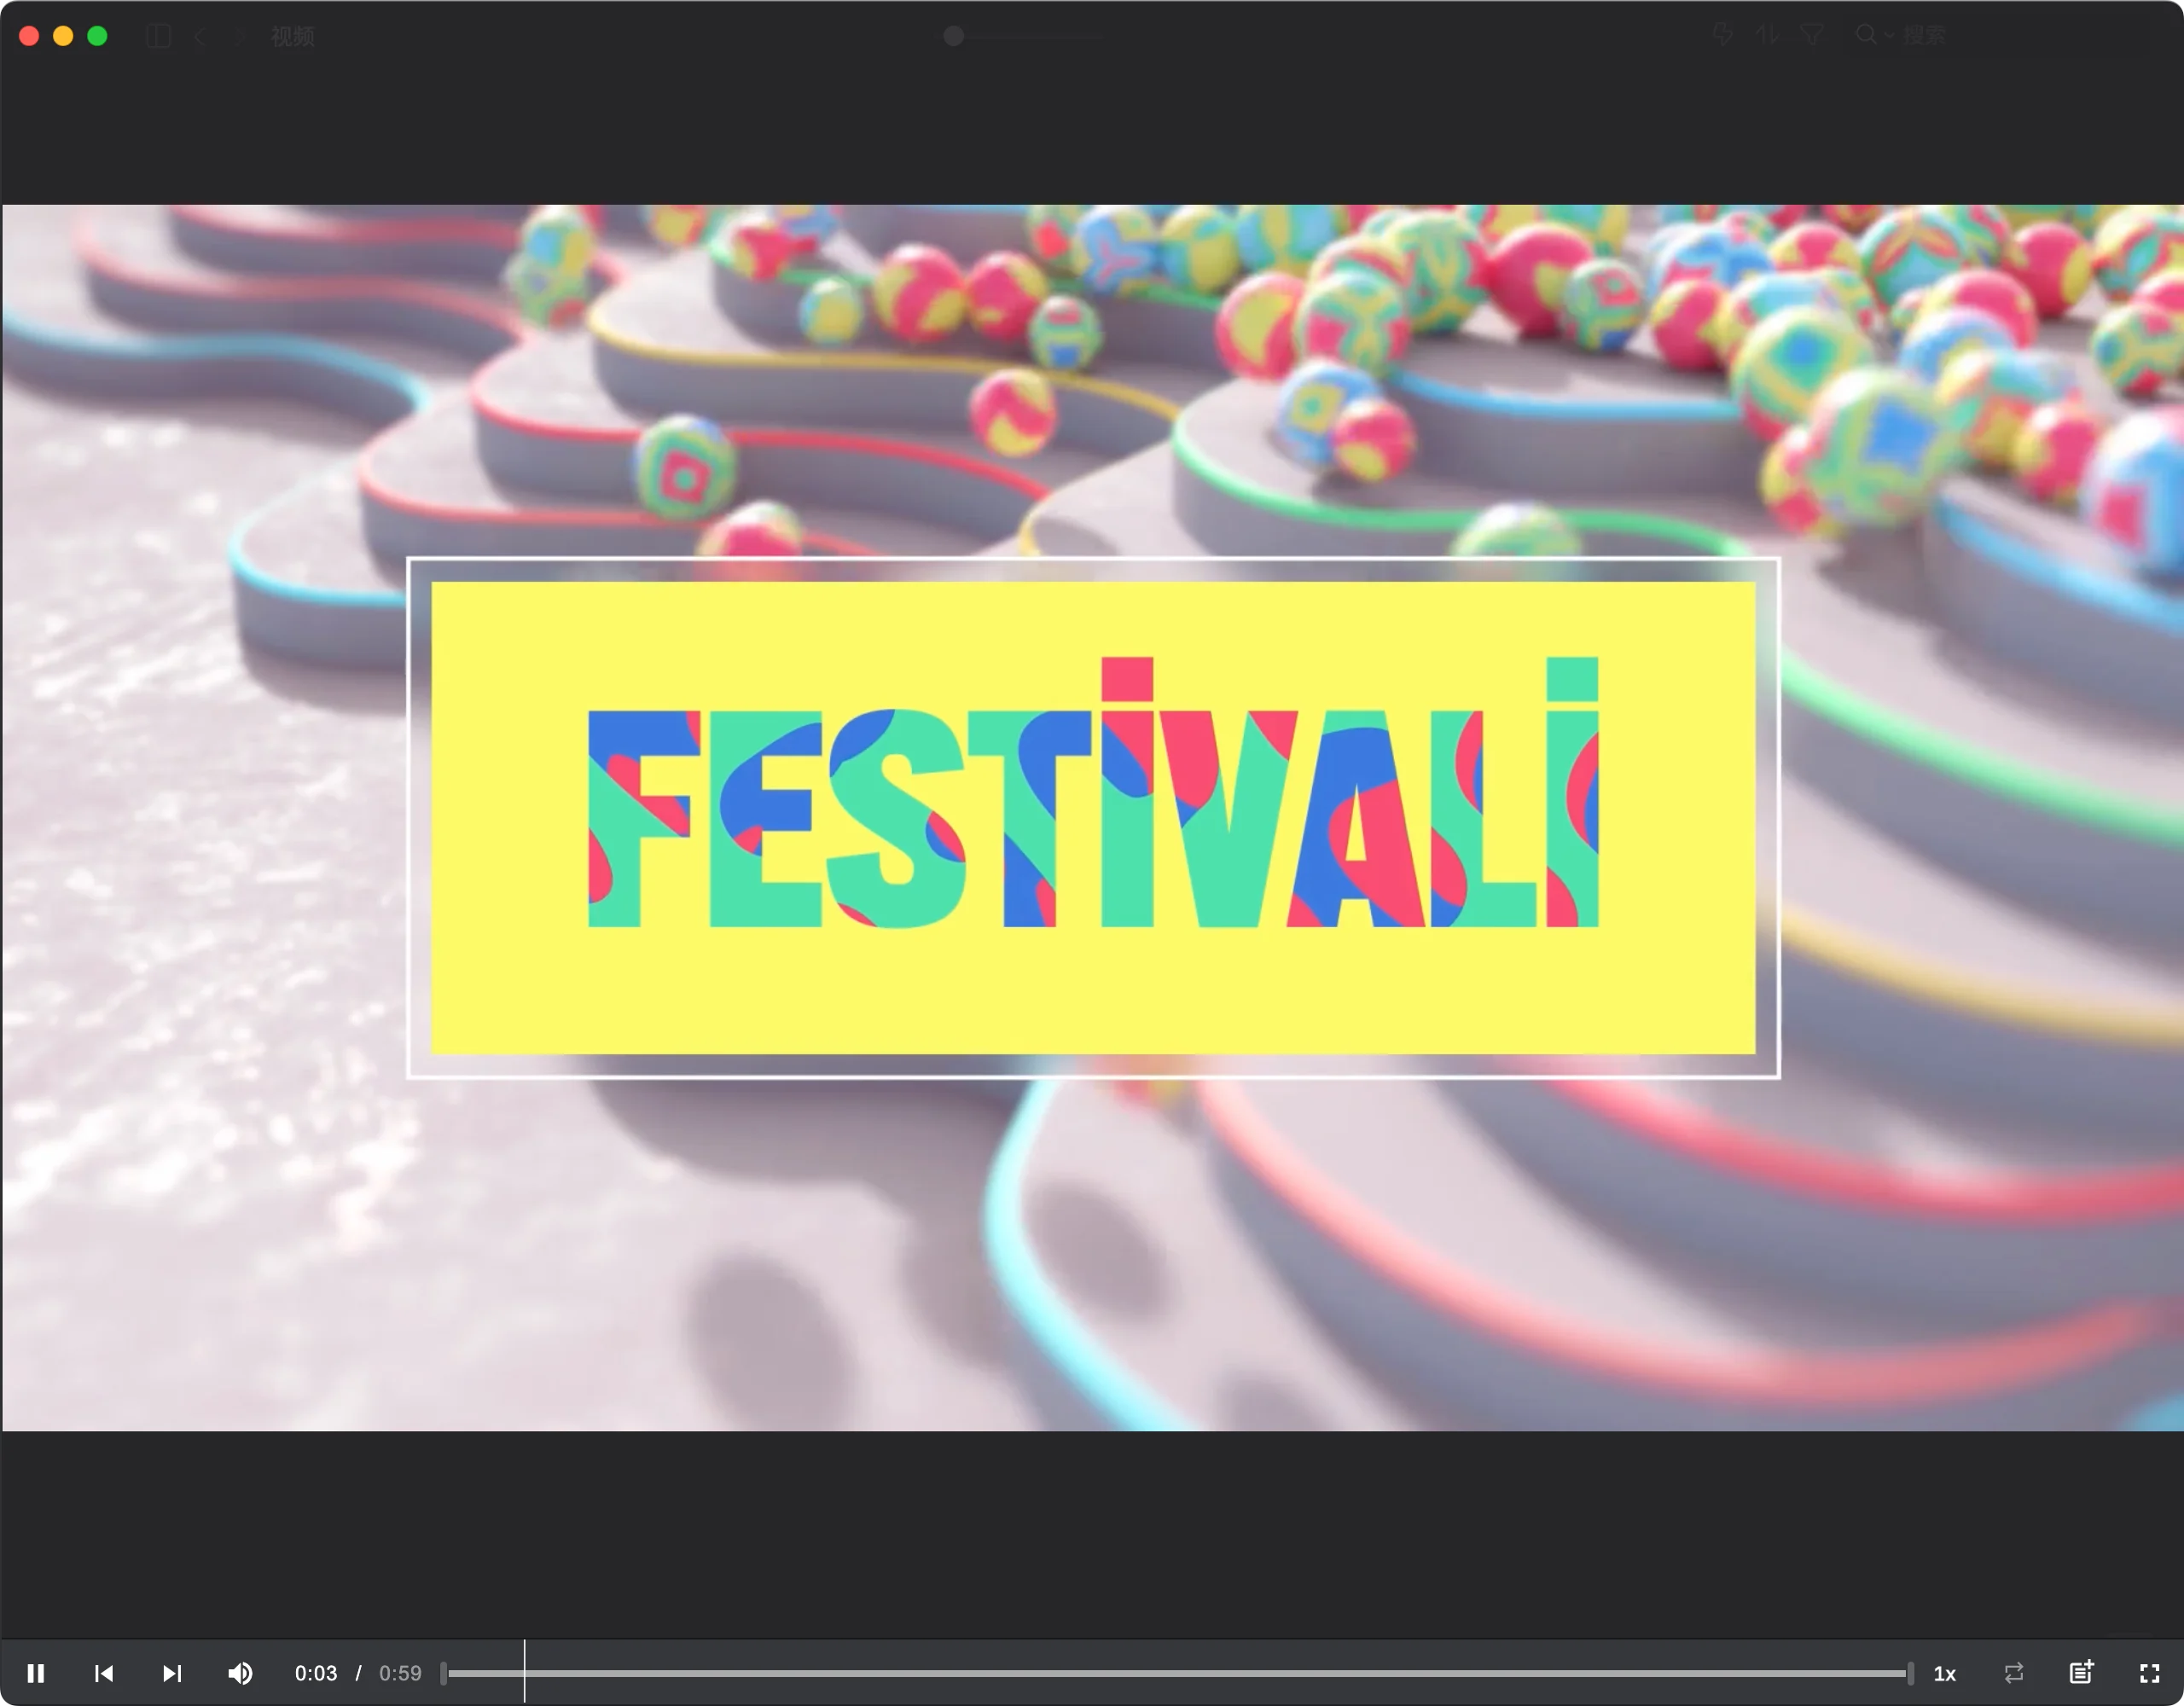The image size is (2184, 1706).
Task: Open the filter funnel icon
Action: click(x=1811, y=35)
